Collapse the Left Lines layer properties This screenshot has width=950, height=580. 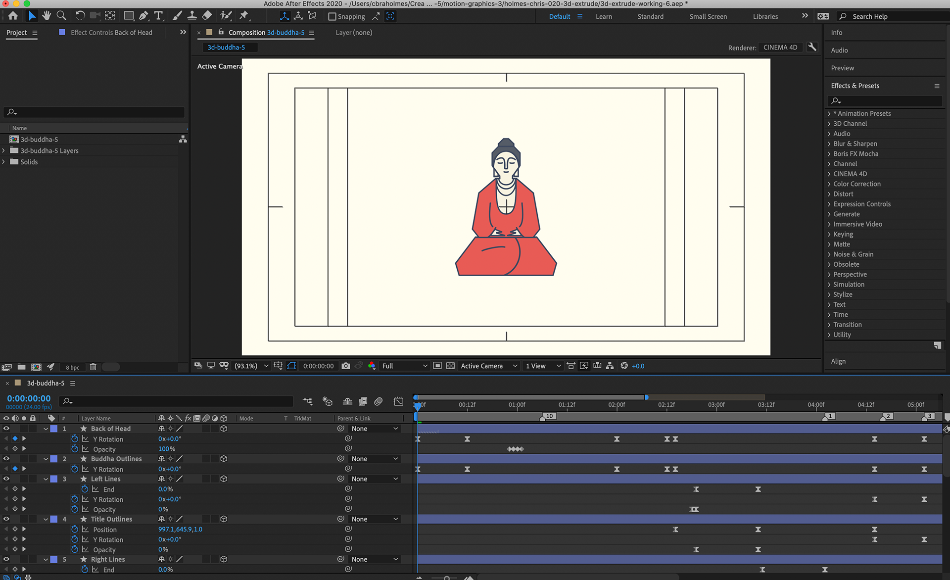tap(46, 479)
